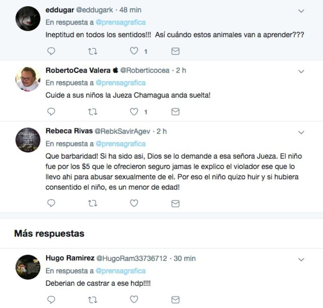Like eddugar's tweet with heart icon
Viewport: 323px width, 308px height.
tap(134, 51)
